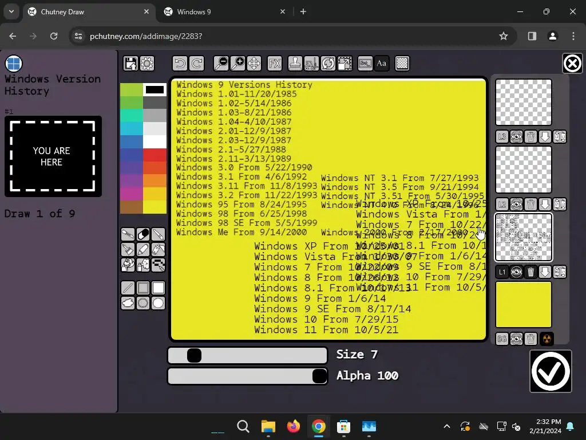Delete layer L1 with its trash icon
This screenshot has width=586, height=440.
coord(530,272)
